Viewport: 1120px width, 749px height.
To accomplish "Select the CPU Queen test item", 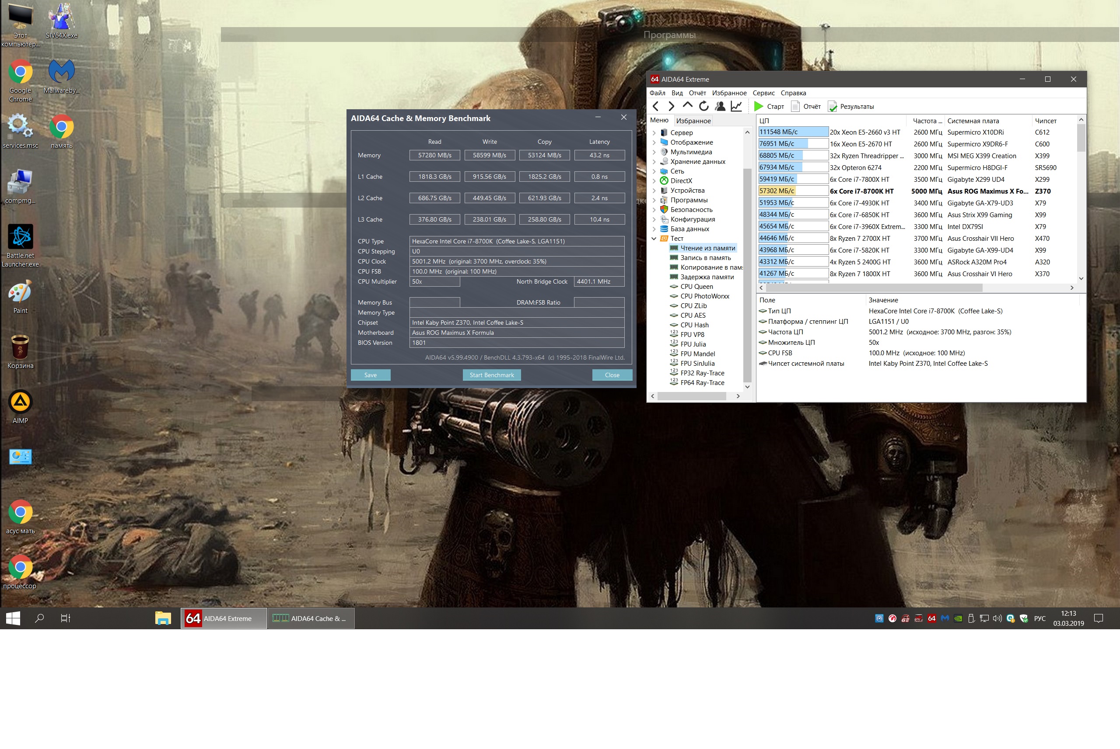I will [x=696, y=287].
